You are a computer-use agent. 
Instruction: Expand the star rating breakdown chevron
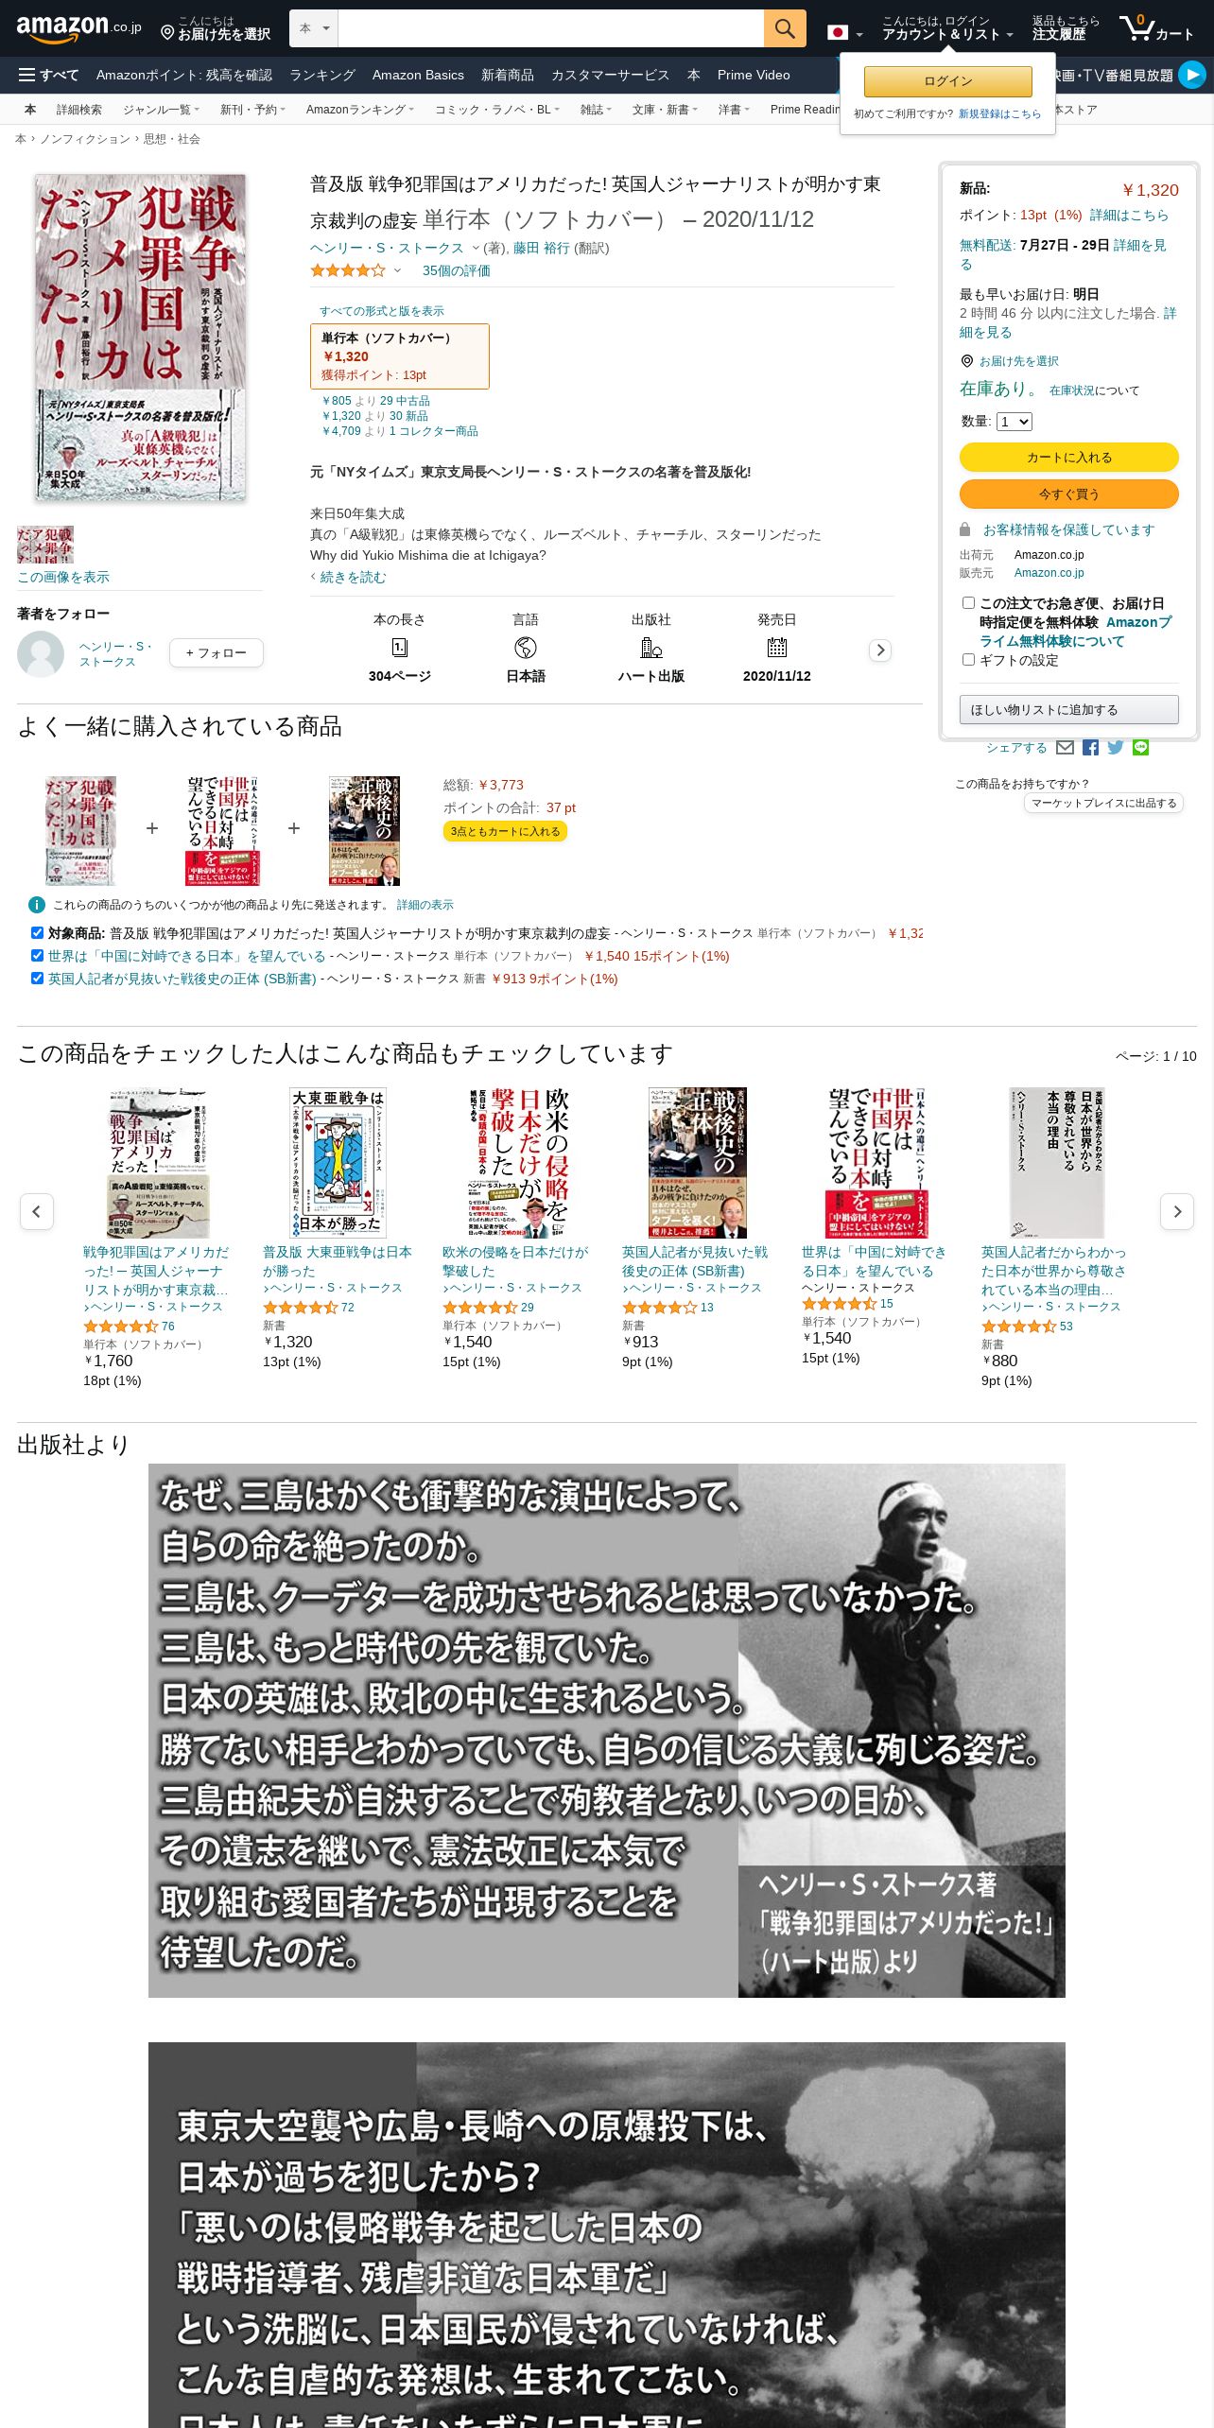coord(397,271)
